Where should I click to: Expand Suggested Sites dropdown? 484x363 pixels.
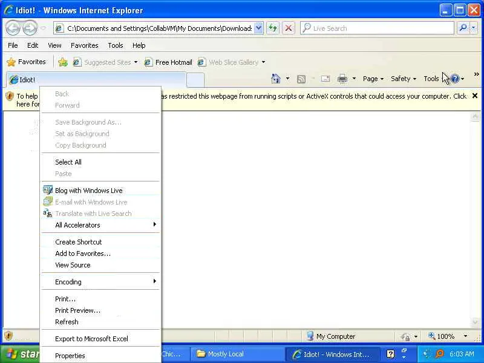pyautogui.click(x=136, y=62)
